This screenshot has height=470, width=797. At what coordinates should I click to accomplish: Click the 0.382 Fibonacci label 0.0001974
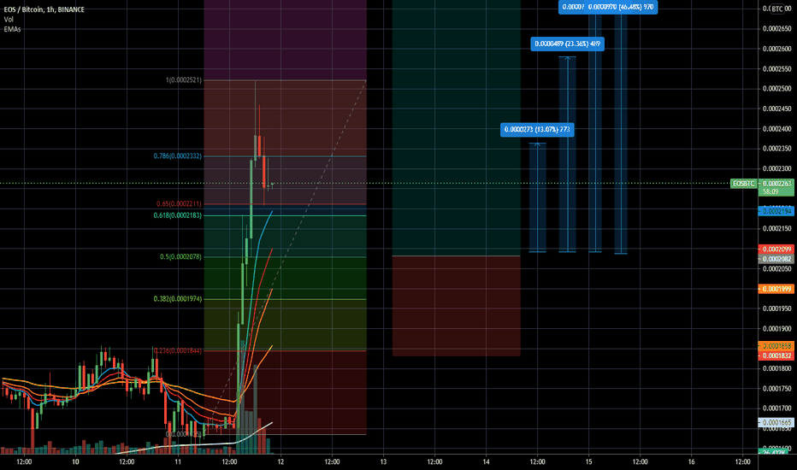coord(177,299)
